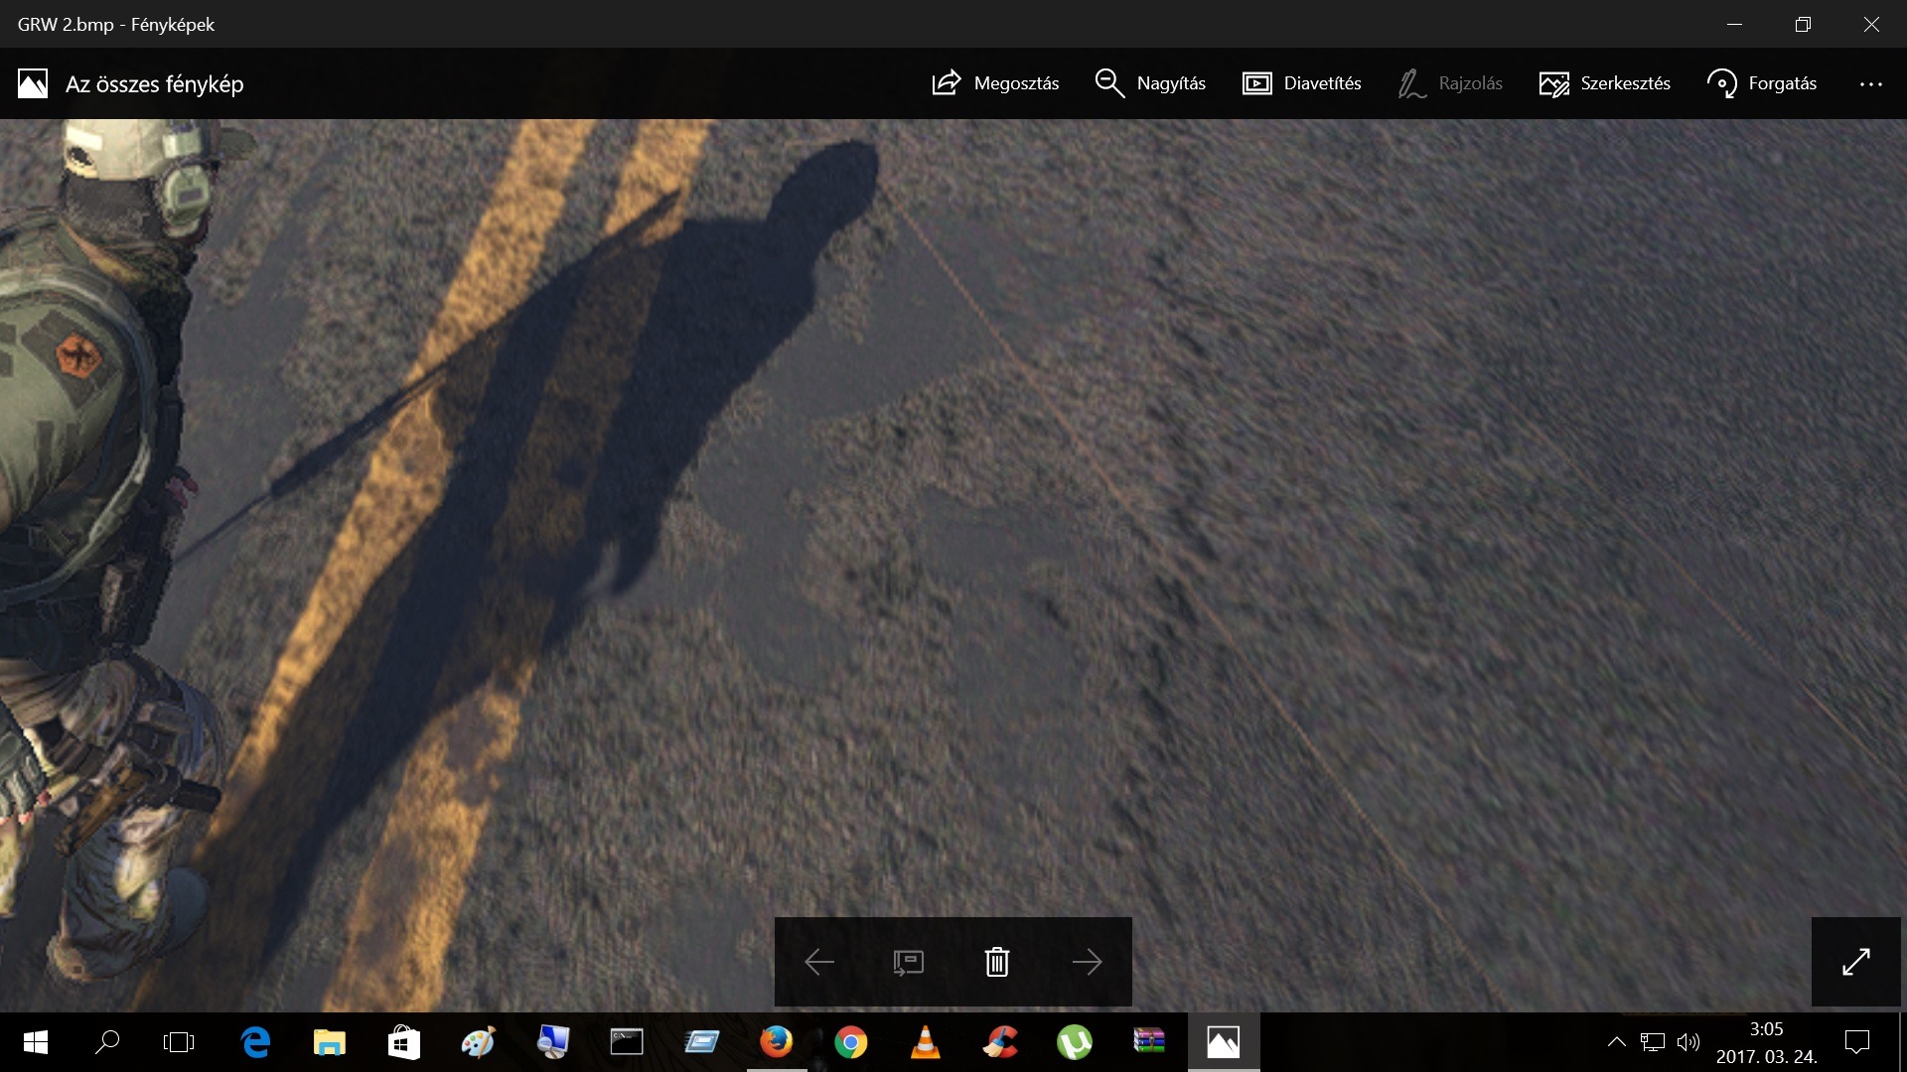Switch to Firefox on taskbar

coord(776,1042)
